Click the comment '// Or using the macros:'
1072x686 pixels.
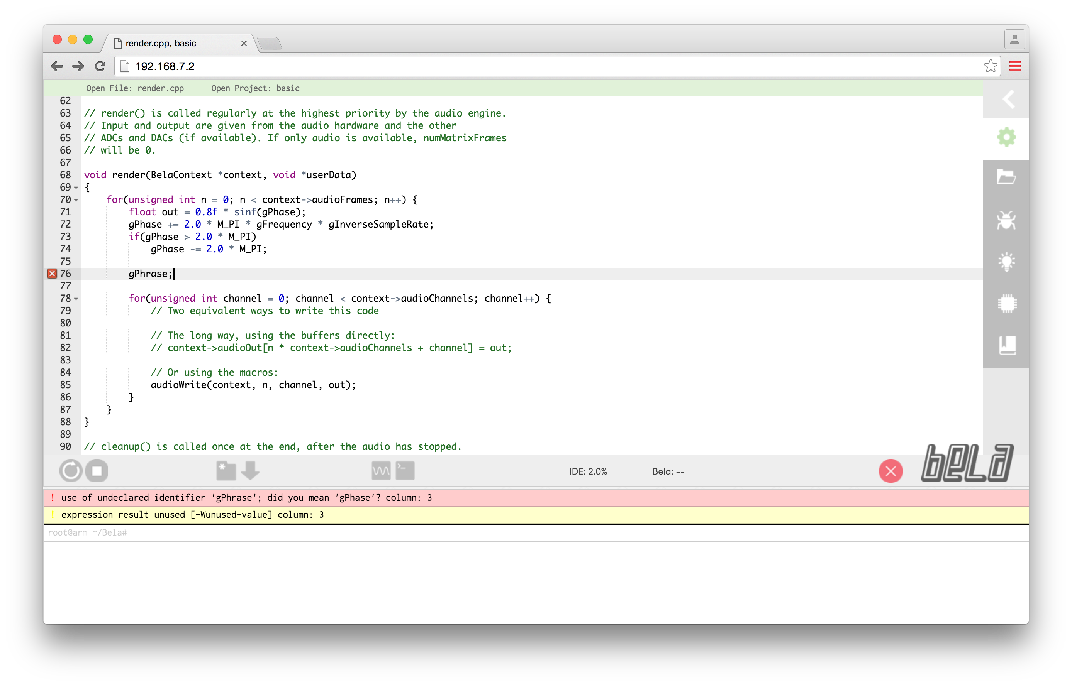214,372
